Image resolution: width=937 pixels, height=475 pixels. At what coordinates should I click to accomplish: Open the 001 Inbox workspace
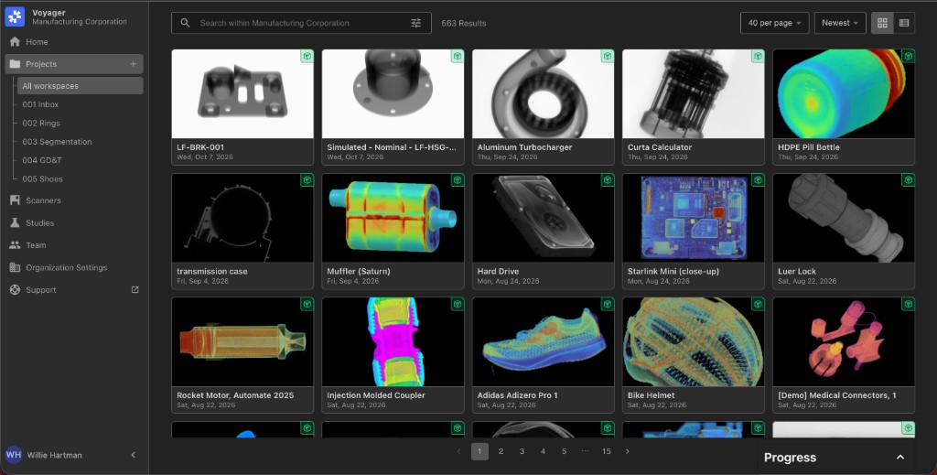(x=40, y=104)
